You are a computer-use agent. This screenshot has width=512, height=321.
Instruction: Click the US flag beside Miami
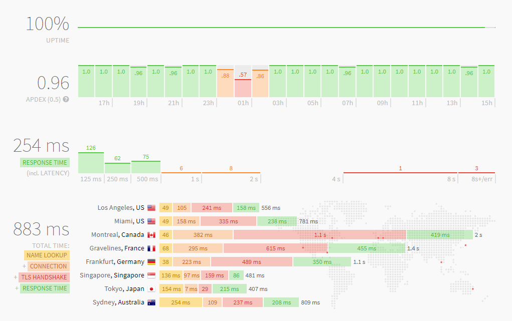pyautogui.click(x=151, y=221)
